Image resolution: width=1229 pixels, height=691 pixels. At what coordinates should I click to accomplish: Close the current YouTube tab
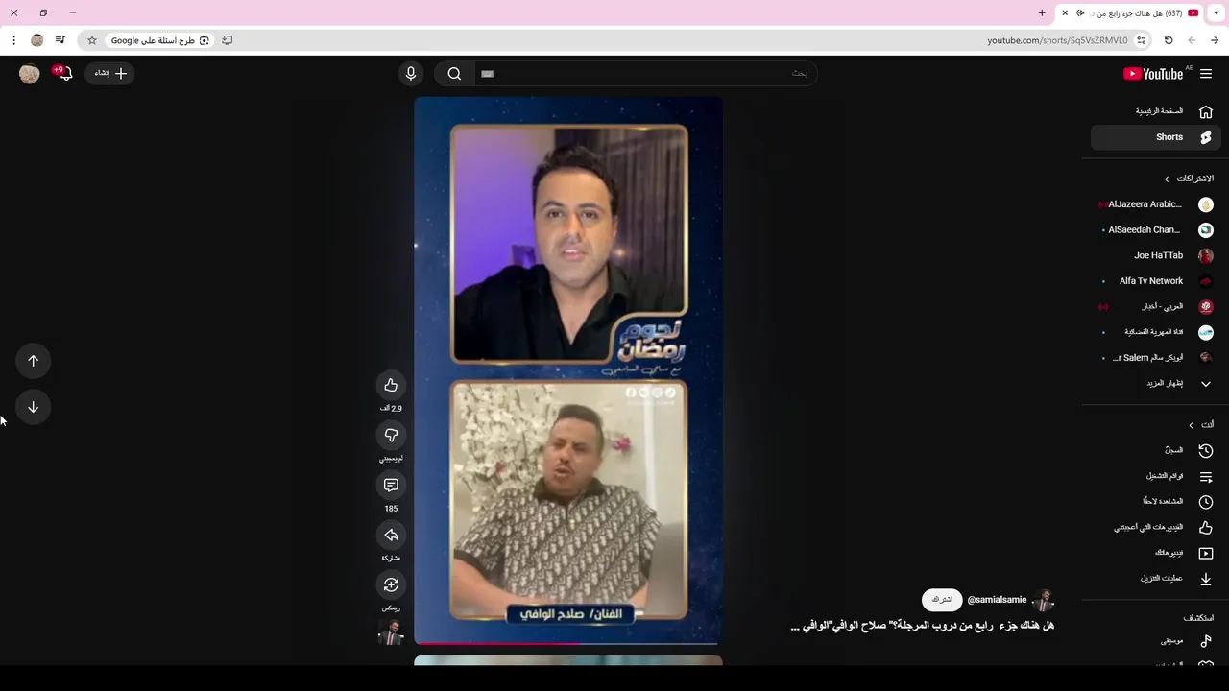(1065, 12)
